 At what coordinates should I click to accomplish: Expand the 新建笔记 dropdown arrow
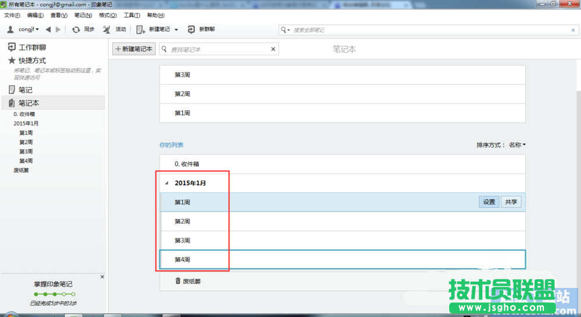(x=176, y=30)
